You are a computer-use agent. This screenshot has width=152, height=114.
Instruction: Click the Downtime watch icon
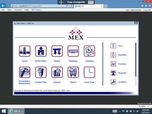[x=113, y=55]
